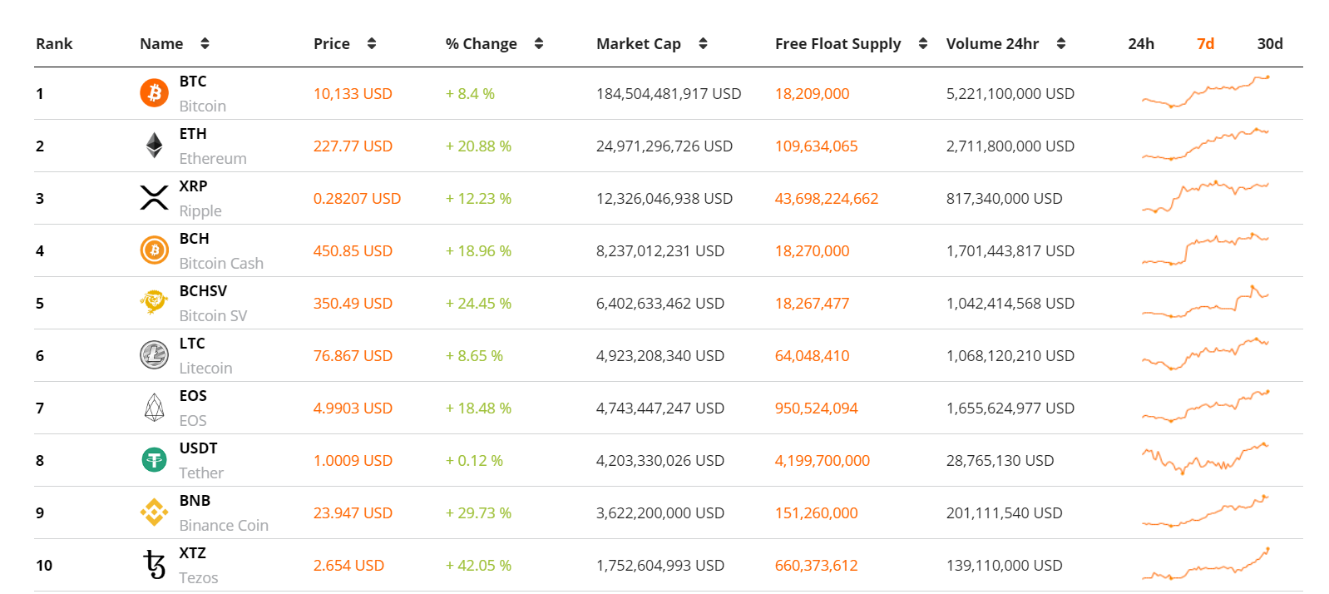Click the Bitcoin orange logo icon

tap(154, 93)
